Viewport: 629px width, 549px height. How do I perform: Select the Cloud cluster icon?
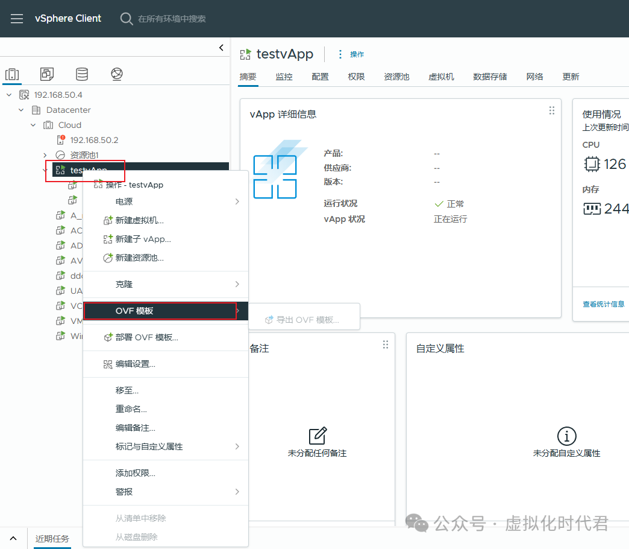[48, 125]
